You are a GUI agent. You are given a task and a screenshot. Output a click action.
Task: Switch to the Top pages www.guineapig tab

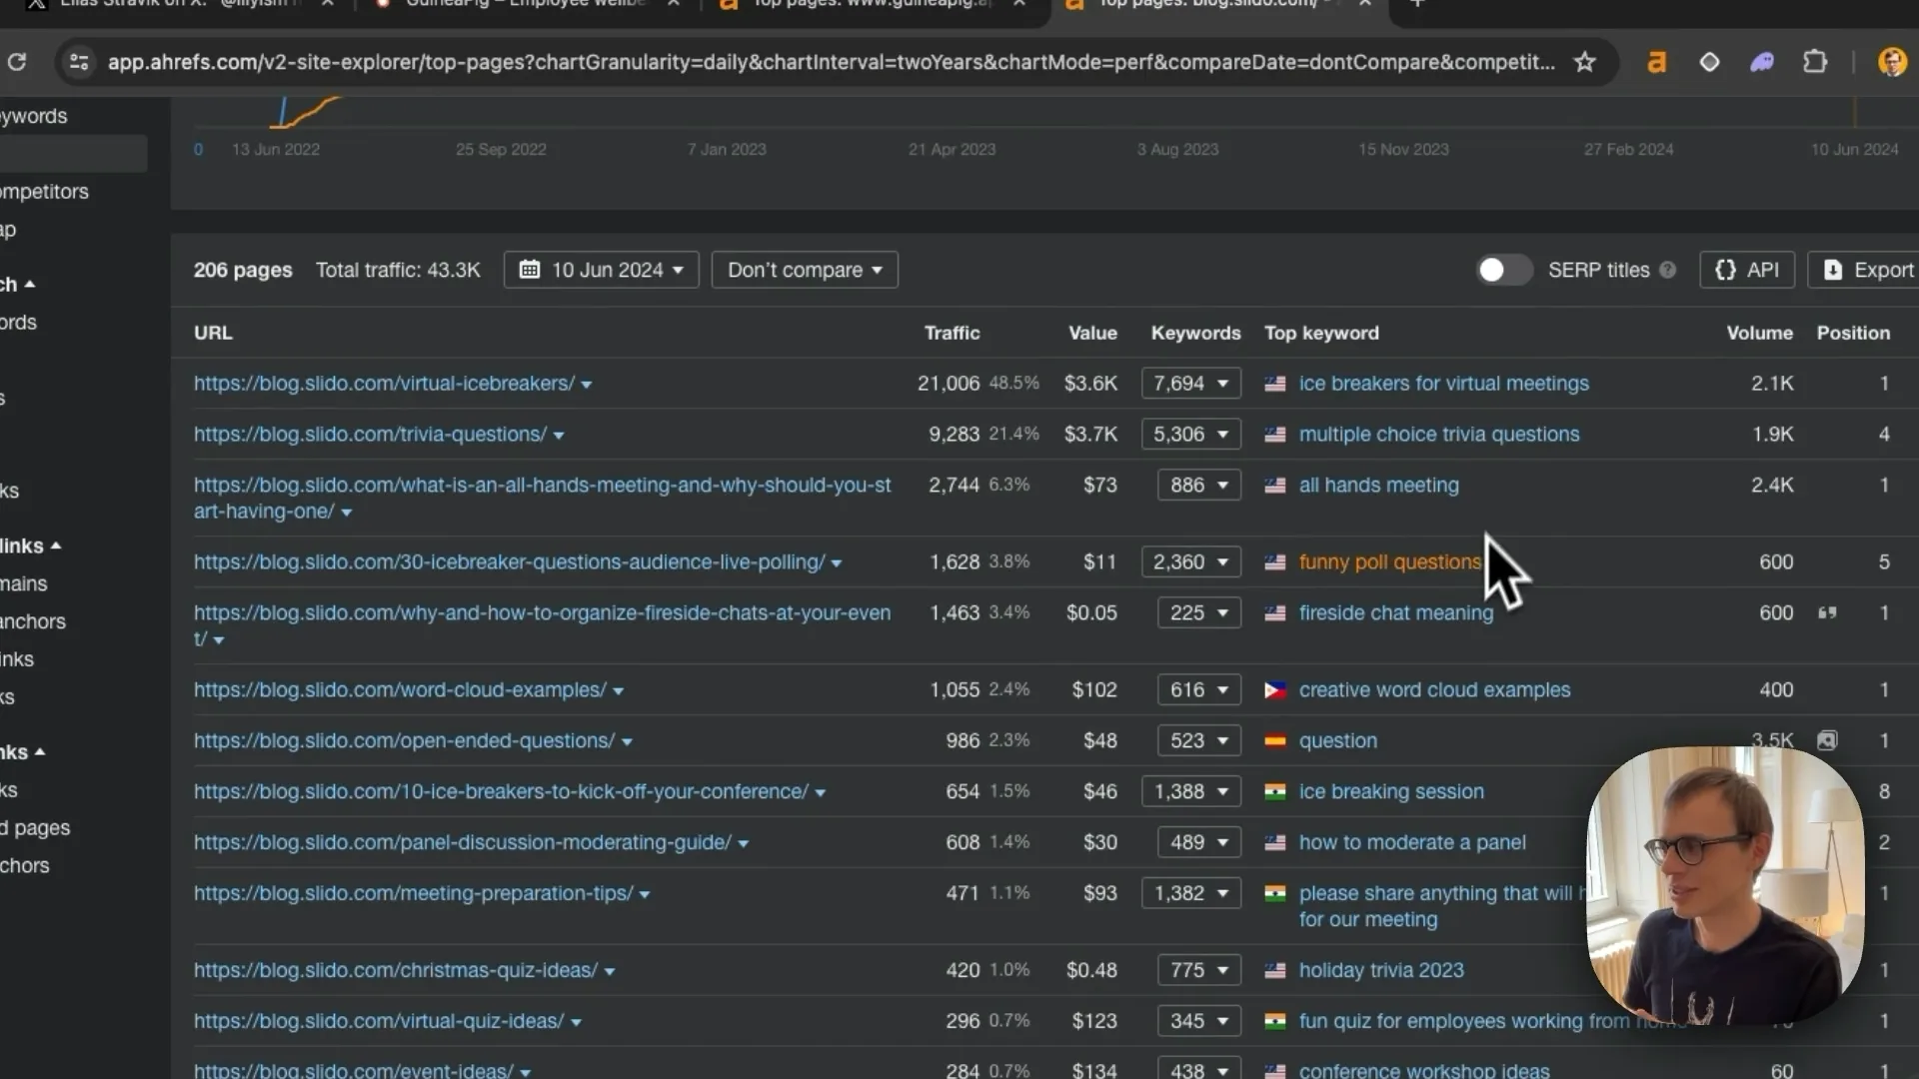(x=870, y=4)
